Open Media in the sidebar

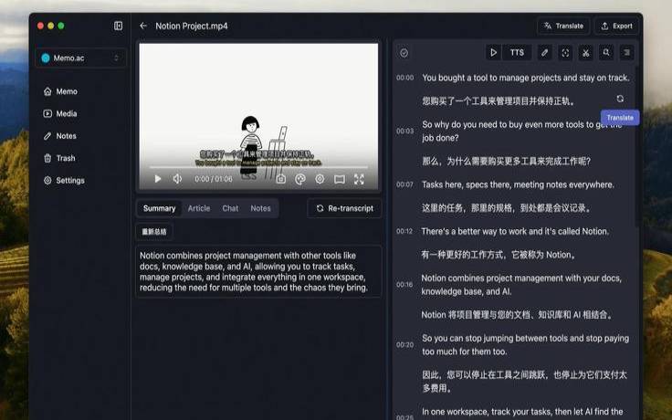[60, 113]
